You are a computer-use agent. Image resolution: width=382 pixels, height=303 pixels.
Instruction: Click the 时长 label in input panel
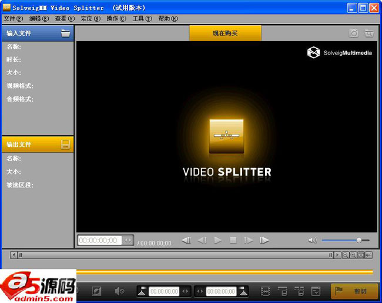[x=14, y=60]
